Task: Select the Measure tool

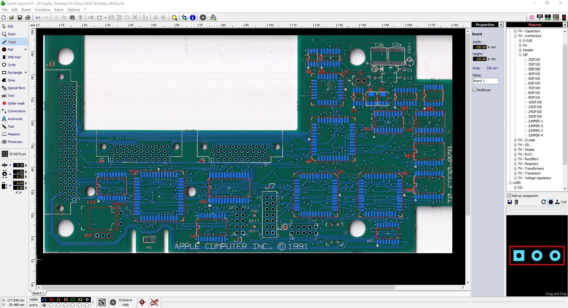Action: [11, 134]
